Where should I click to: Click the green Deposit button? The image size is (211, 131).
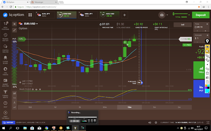pos(201,15)
